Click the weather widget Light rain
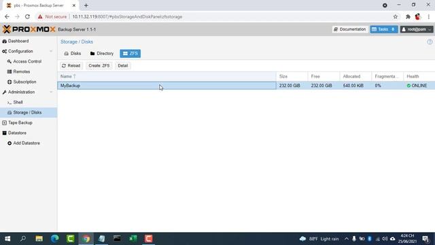The height and width of the screenshot is (245, 435). pyautogui.click(x=319, y=239)
